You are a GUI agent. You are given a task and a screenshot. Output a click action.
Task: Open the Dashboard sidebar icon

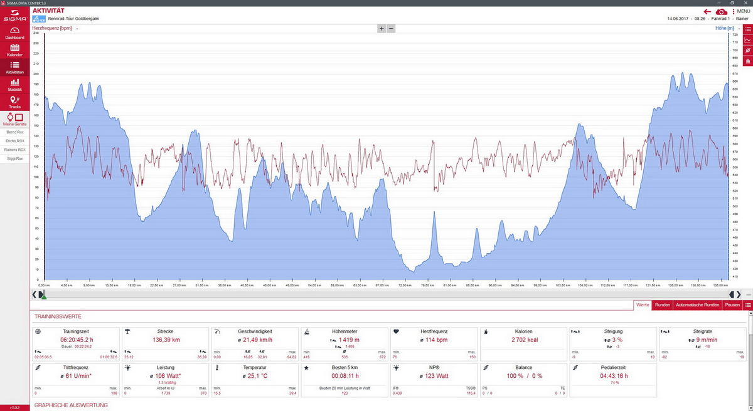point(14,32)
